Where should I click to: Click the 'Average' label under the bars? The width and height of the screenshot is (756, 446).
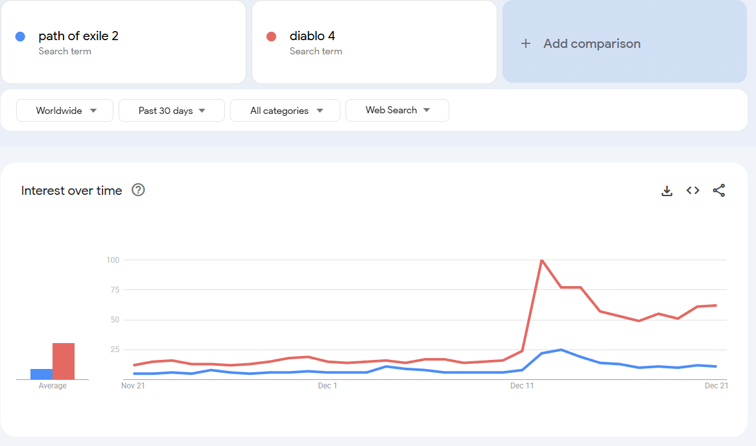tap(53, 386)
